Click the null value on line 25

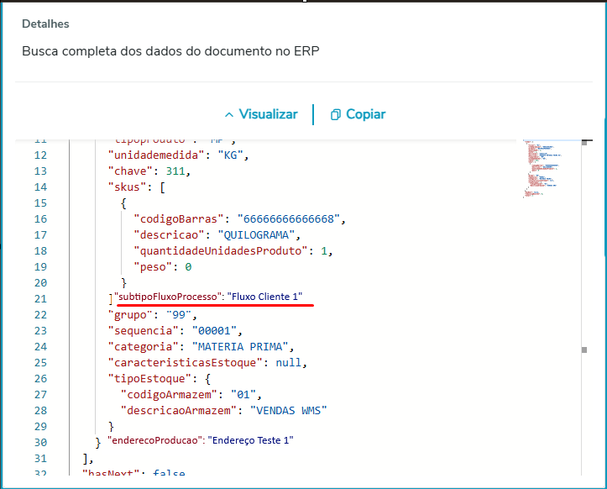point(289,363)
